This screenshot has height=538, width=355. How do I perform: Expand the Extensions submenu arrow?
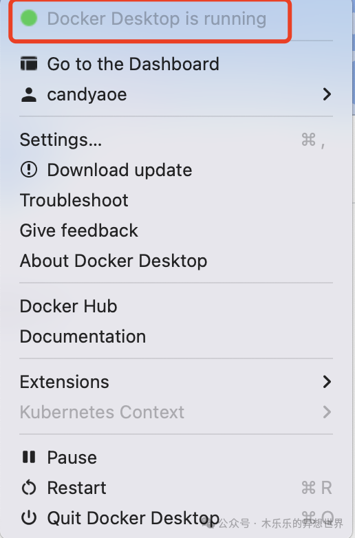(327, 382)
